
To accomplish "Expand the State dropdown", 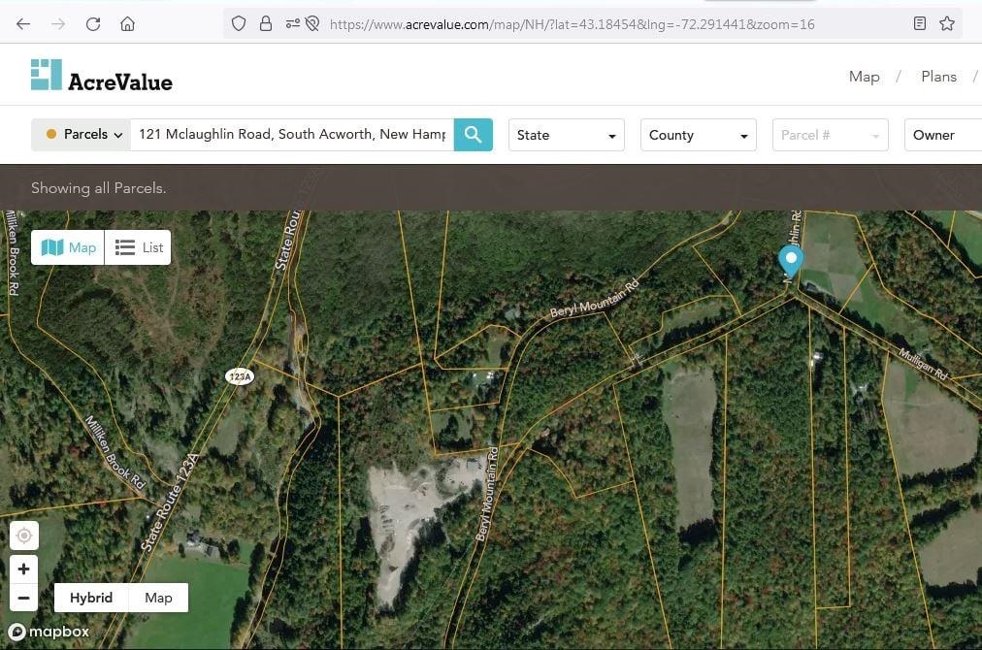I will pyautogui.click(x=566, y=135).
